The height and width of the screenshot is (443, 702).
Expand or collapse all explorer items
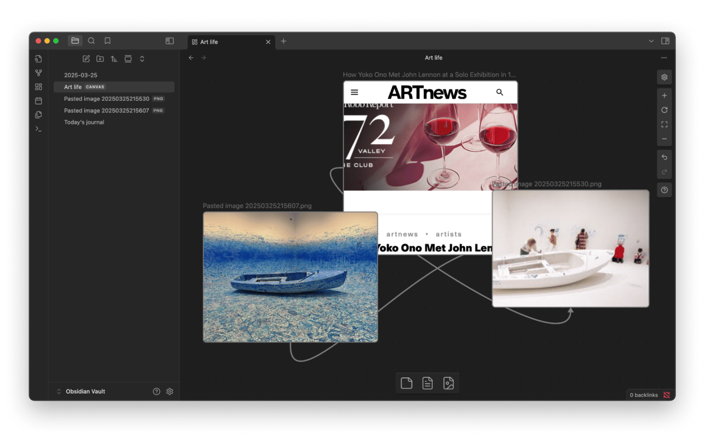point(142,59)
